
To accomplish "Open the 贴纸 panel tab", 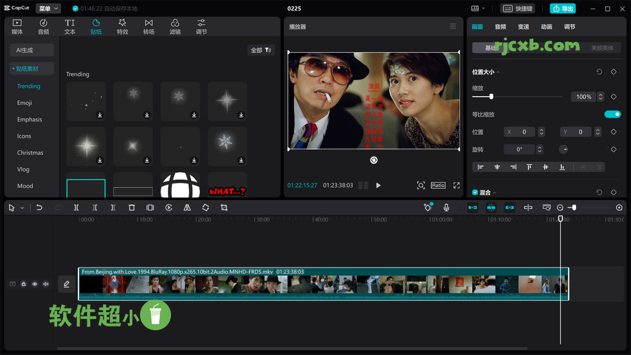I will [96, 27].
